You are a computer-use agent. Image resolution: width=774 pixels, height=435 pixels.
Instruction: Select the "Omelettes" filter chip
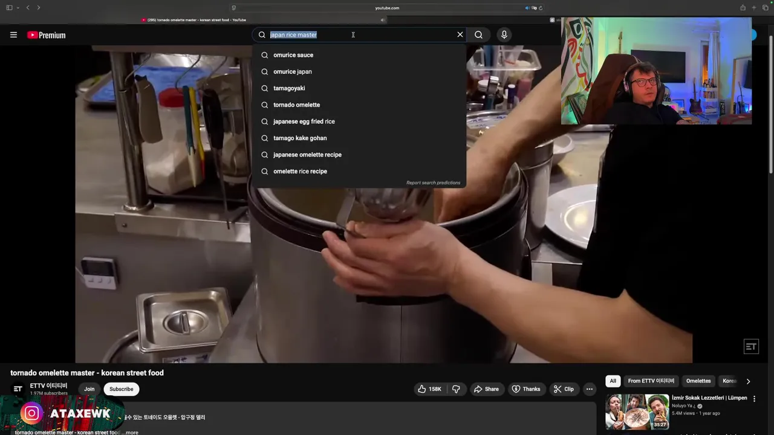pos(698,381)
